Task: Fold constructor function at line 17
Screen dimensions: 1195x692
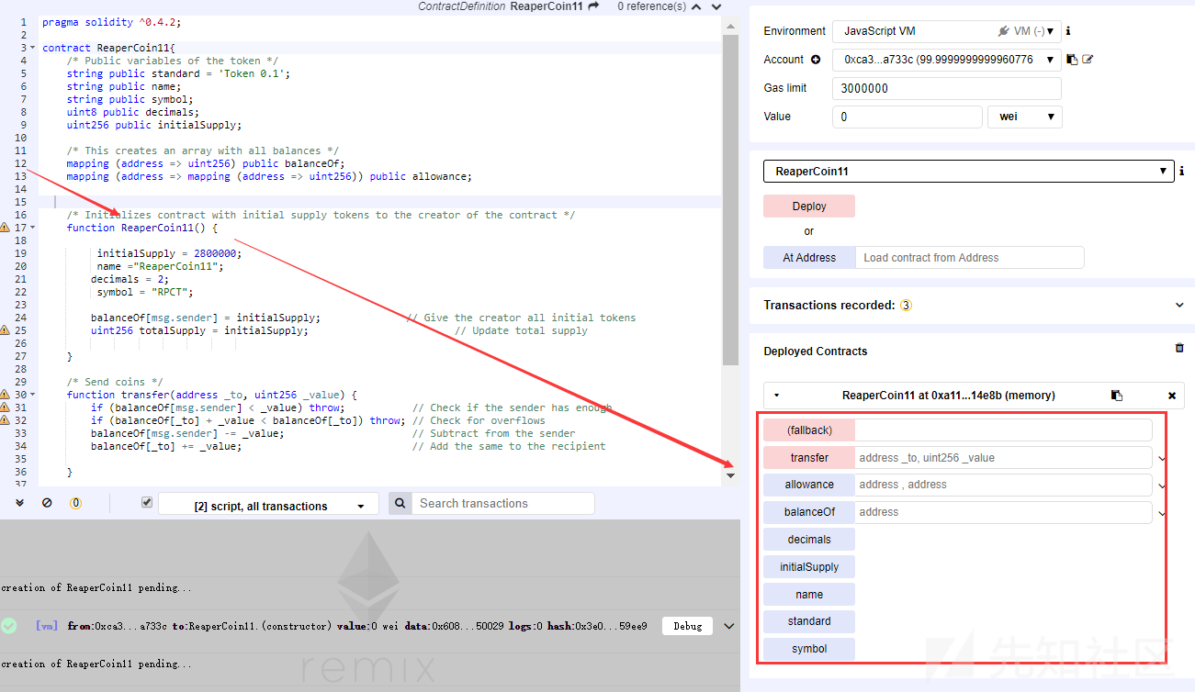Action: click(34, 228)
